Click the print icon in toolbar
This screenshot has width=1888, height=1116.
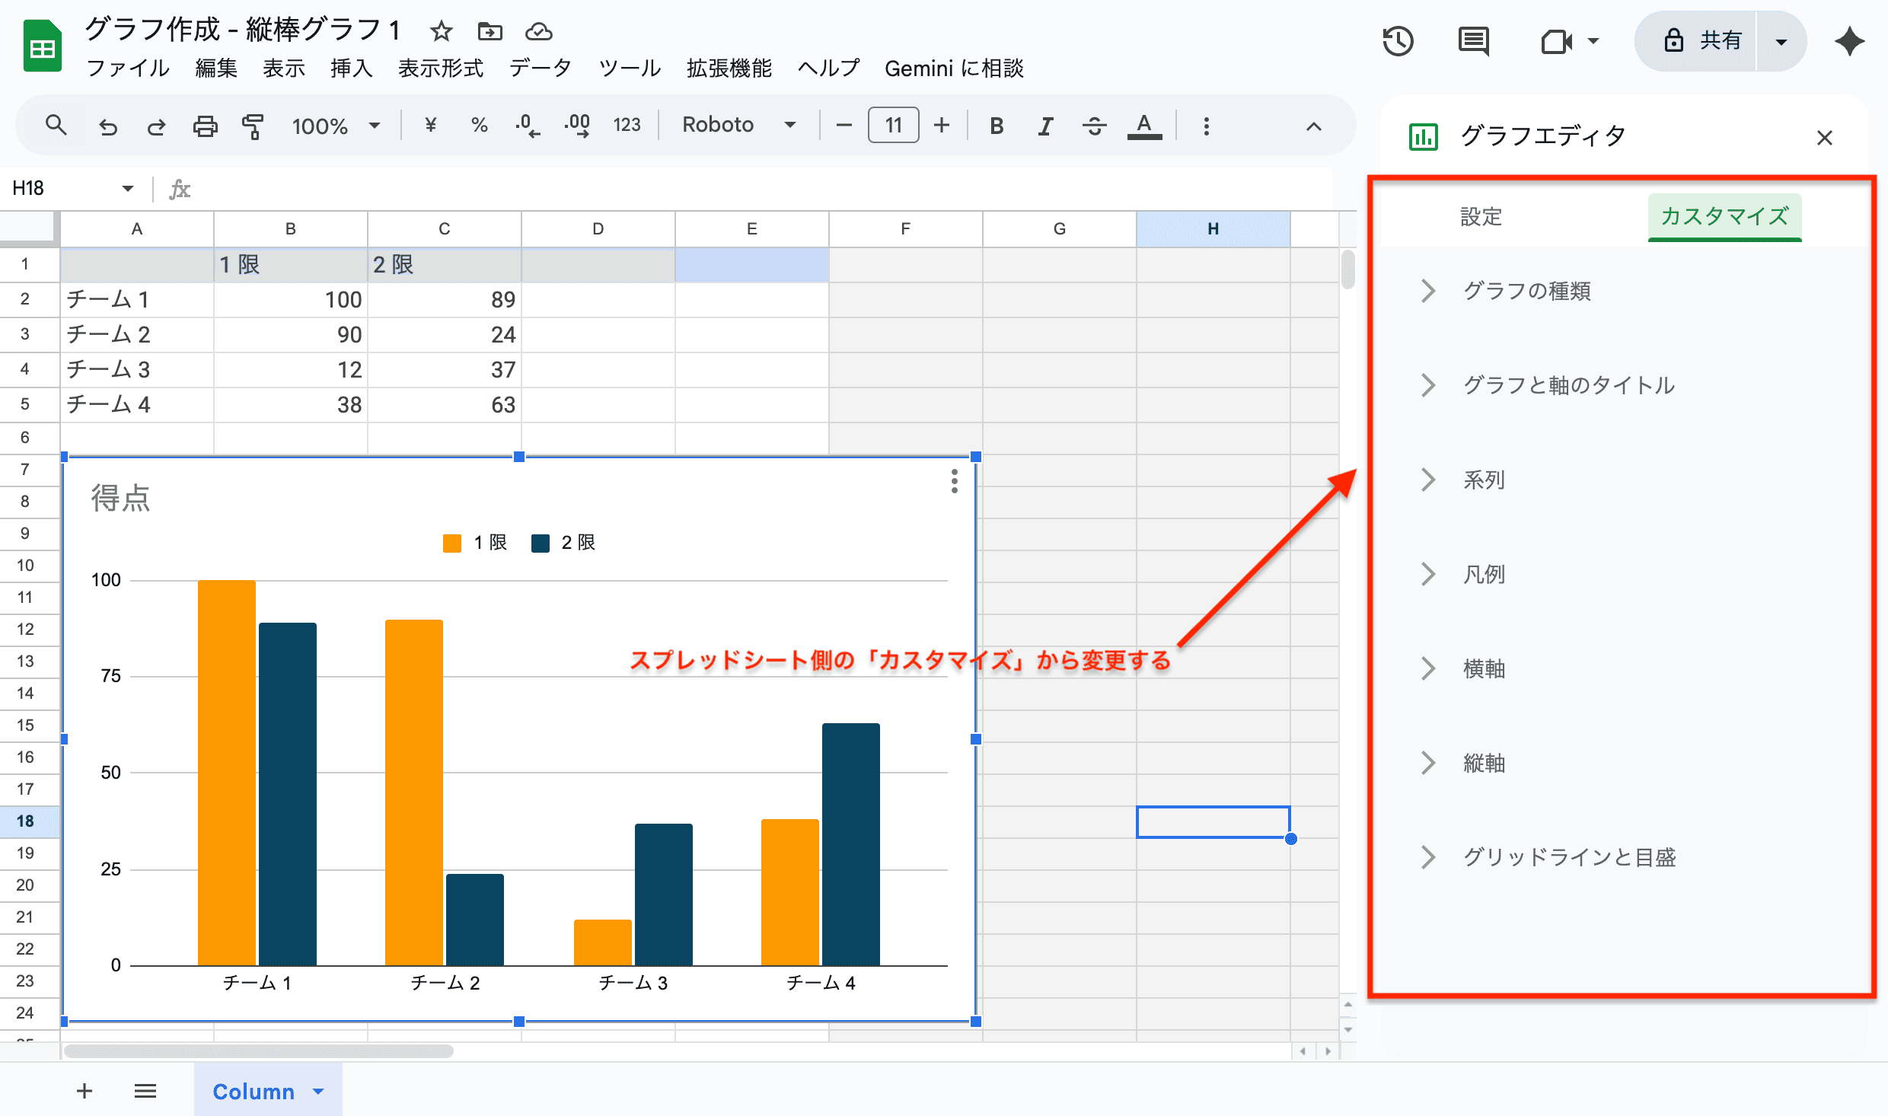coord(205,126)
